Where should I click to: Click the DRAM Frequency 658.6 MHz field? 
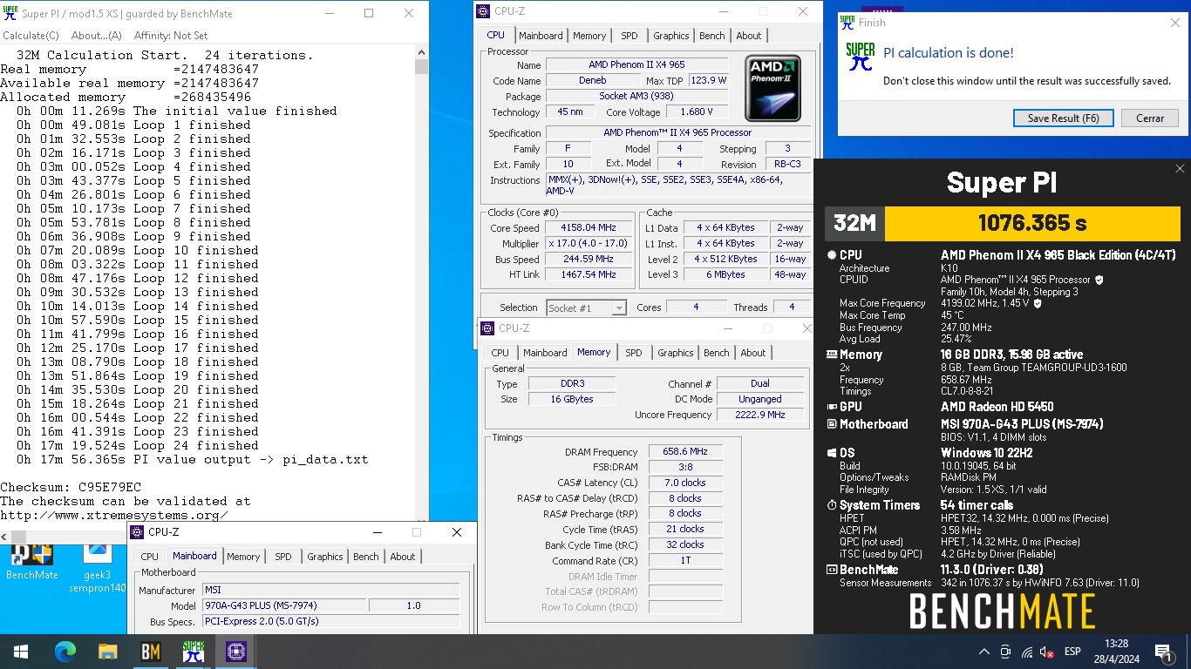coord(685,451)
